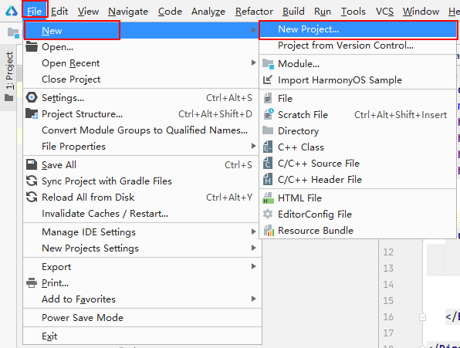460x348 pixels.
Task: Open the Code menu
Action: coord(170,11)
